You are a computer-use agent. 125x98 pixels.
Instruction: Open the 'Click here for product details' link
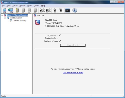(73, 73)
